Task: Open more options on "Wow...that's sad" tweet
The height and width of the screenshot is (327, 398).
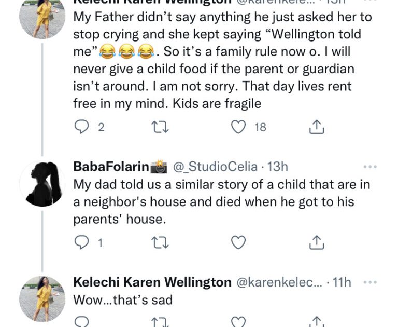Action: [x=370, y=282]
